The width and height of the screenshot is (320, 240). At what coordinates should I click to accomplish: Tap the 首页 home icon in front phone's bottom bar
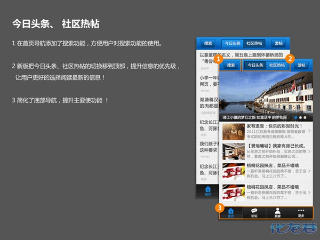pyautogui.click(x=231, y=212)
